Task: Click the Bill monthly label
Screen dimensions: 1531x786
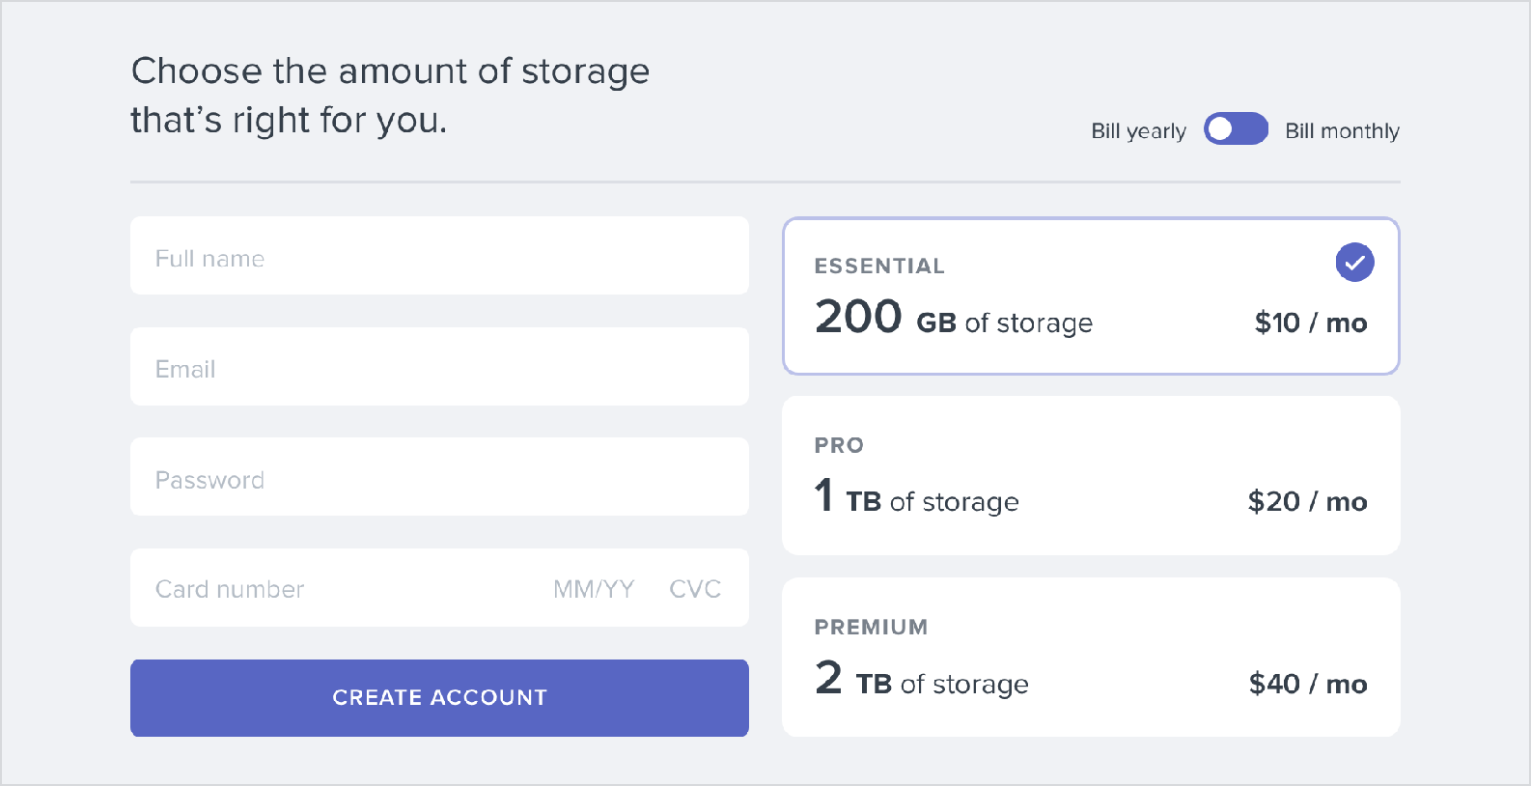Action: pos(1342,131)
